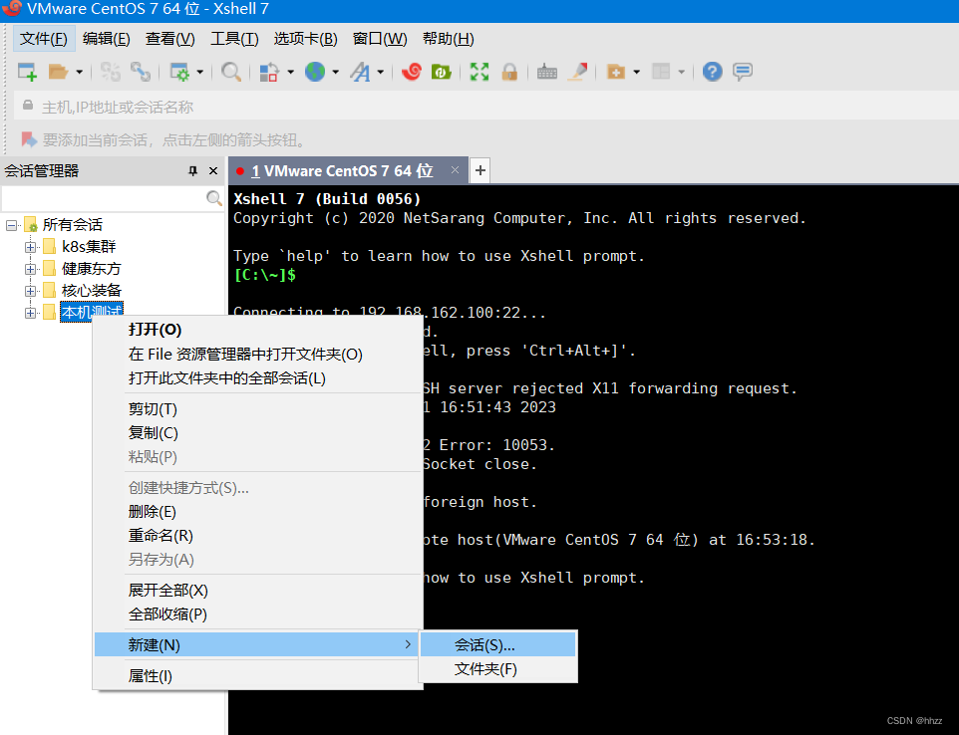Image resolution: width=959 pixels, height=735 pixels.
Task: Click the globe web browser toolbar icon
Action: click(315, 71)
